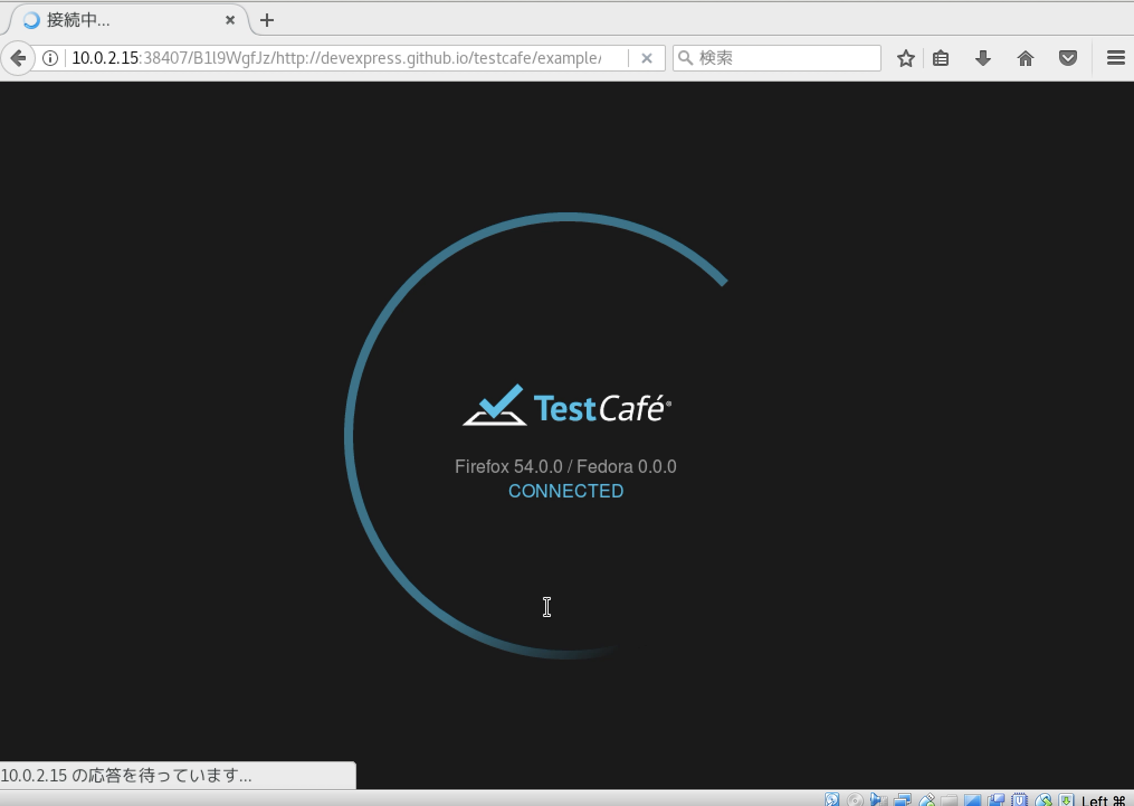This screenshot has height=806, width=1134.
Task: Click the hard disk activity tray icon
Action: 832,800
